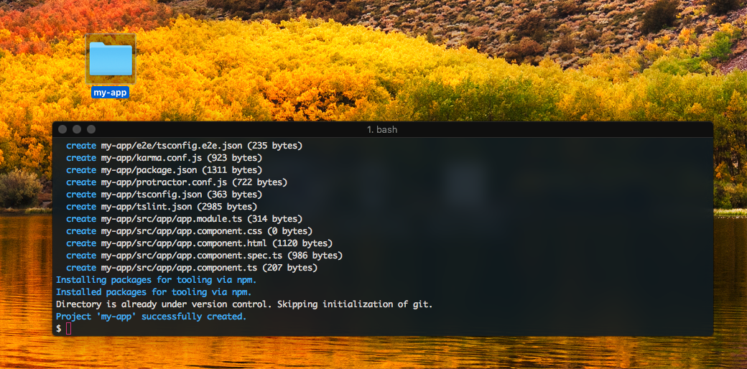This screenshot has width=747, height=369.
Task: Click the '1. bash' terminal title
Action: tap(382, 129)
